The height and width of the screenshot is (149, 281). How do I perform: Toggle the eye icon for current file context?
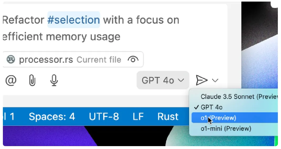point(133,60)
